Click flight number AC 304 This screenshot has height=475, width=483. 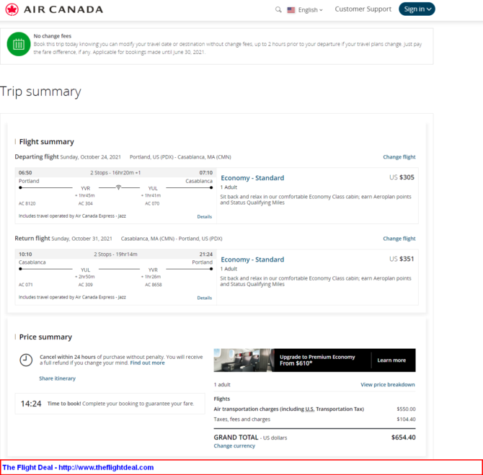click(x=85, y=203)
